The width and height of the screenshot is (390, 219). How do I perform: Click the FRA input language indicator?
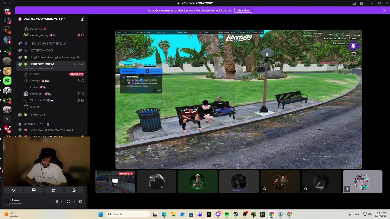(357, 214)
